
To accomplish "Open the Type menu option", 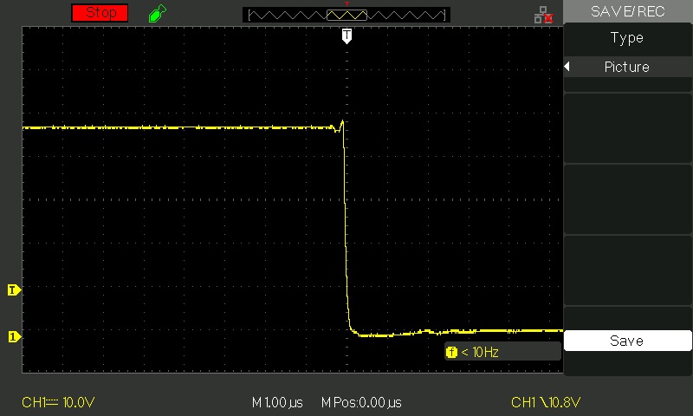I will tap(627, 38).
